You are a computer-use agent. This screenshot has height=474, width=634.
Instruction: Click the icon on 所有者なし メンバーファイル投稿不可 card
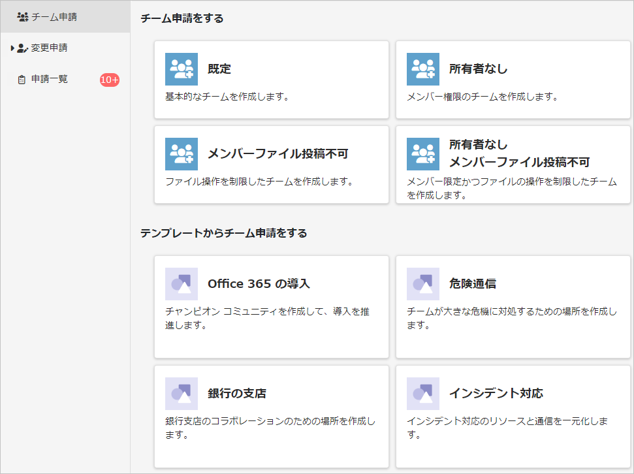pos(424,154)
